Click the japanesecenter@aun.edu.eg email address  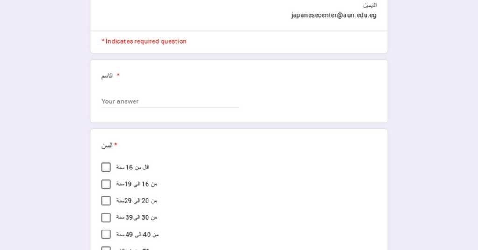[x=334, y=15]
